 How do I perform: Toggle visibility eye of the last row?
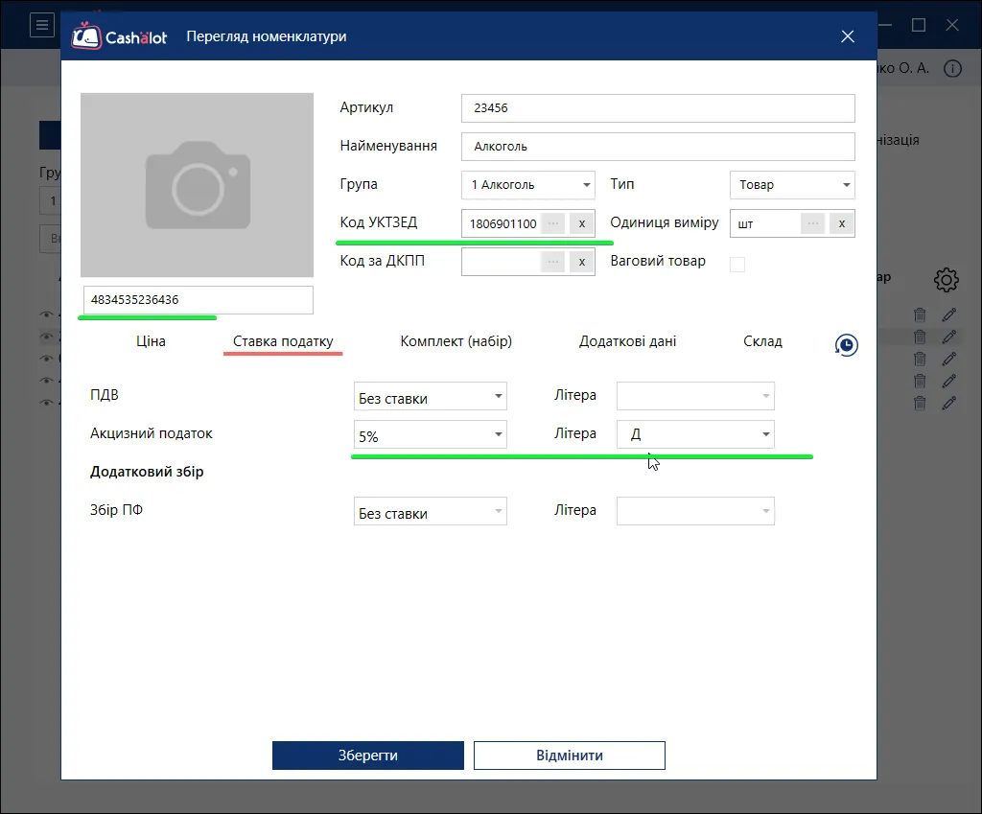point(46,403)
